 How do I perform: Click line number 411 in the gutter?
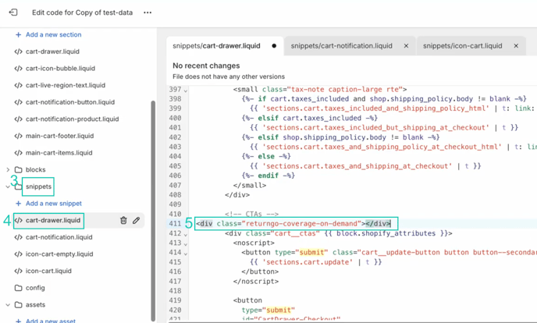pos(175,224)
